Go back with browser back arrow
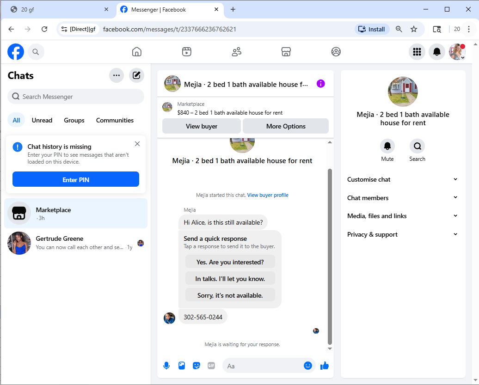The width and height of the screenshot is (479, 385). (11, 29)
